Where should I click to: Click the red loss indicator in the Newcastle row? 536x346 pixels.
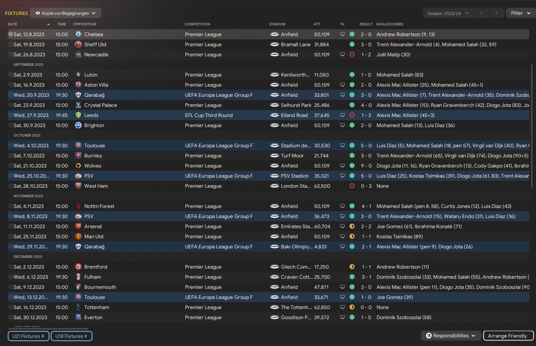click(x=352, y=54)
